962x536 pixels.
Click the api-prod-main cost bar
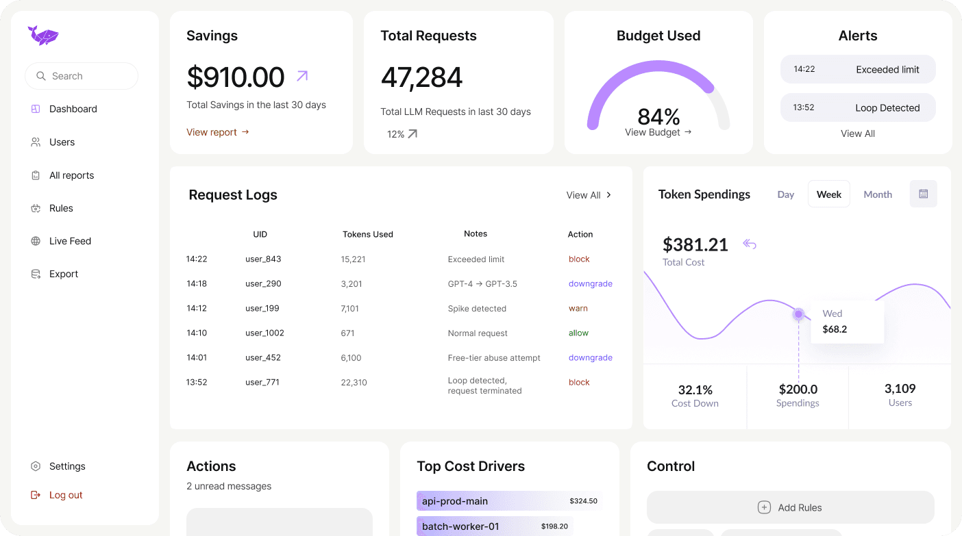pos(510,501)
